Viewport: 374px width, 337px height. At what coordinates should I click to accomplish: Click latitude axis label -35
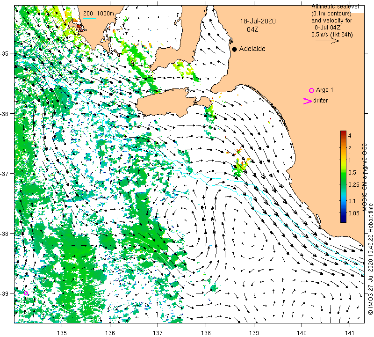5,53
